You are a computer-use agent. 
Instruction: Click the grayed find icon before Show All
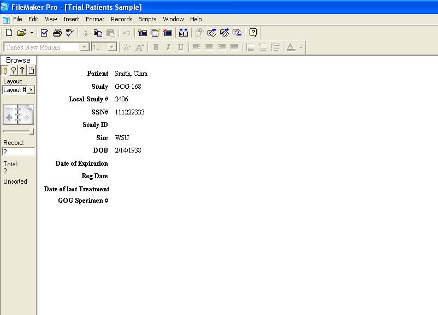[x=199, y=33]
